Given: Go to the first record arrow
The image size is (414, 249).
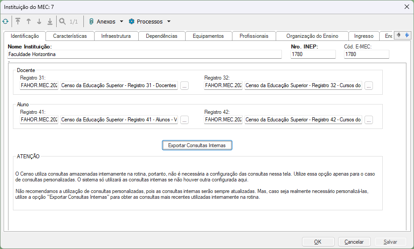Looking at the screenshot, I should tap(18, 21).
